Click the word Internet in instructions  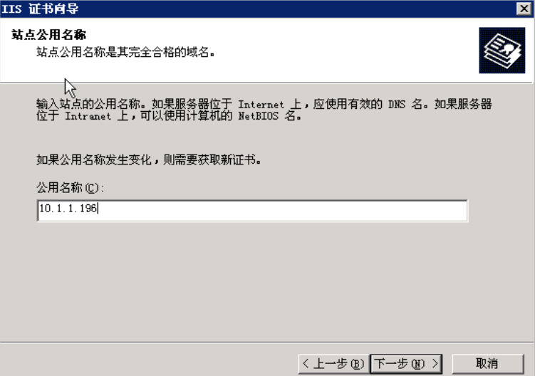tap(261, 105)
